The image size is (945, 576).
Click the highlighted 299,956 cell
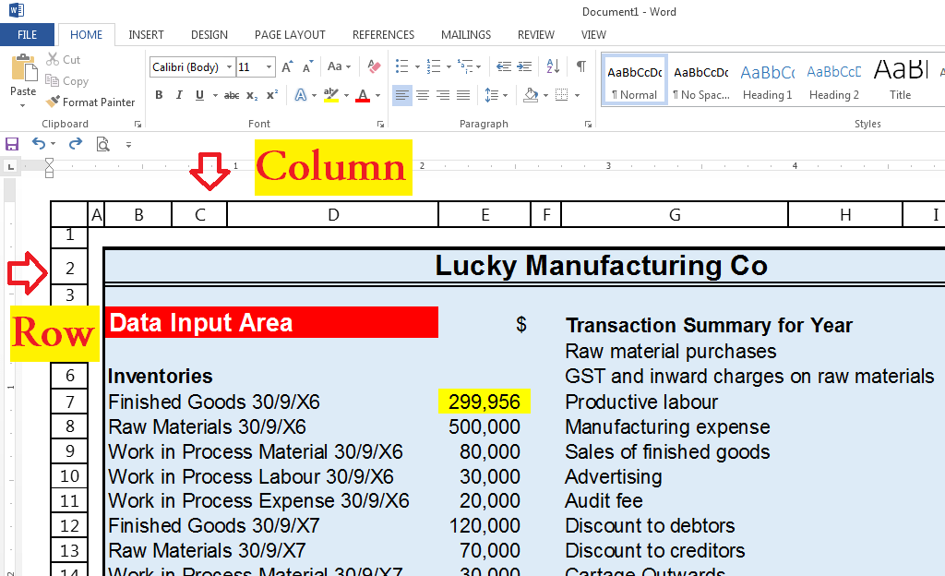pyautogui.click(x=484, y=402)
